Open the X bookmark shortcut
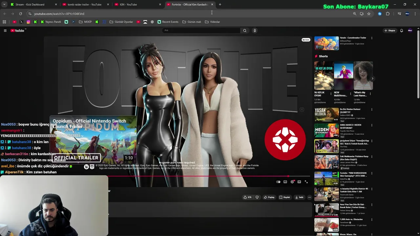The image size is (420, 236). (21, 22)
